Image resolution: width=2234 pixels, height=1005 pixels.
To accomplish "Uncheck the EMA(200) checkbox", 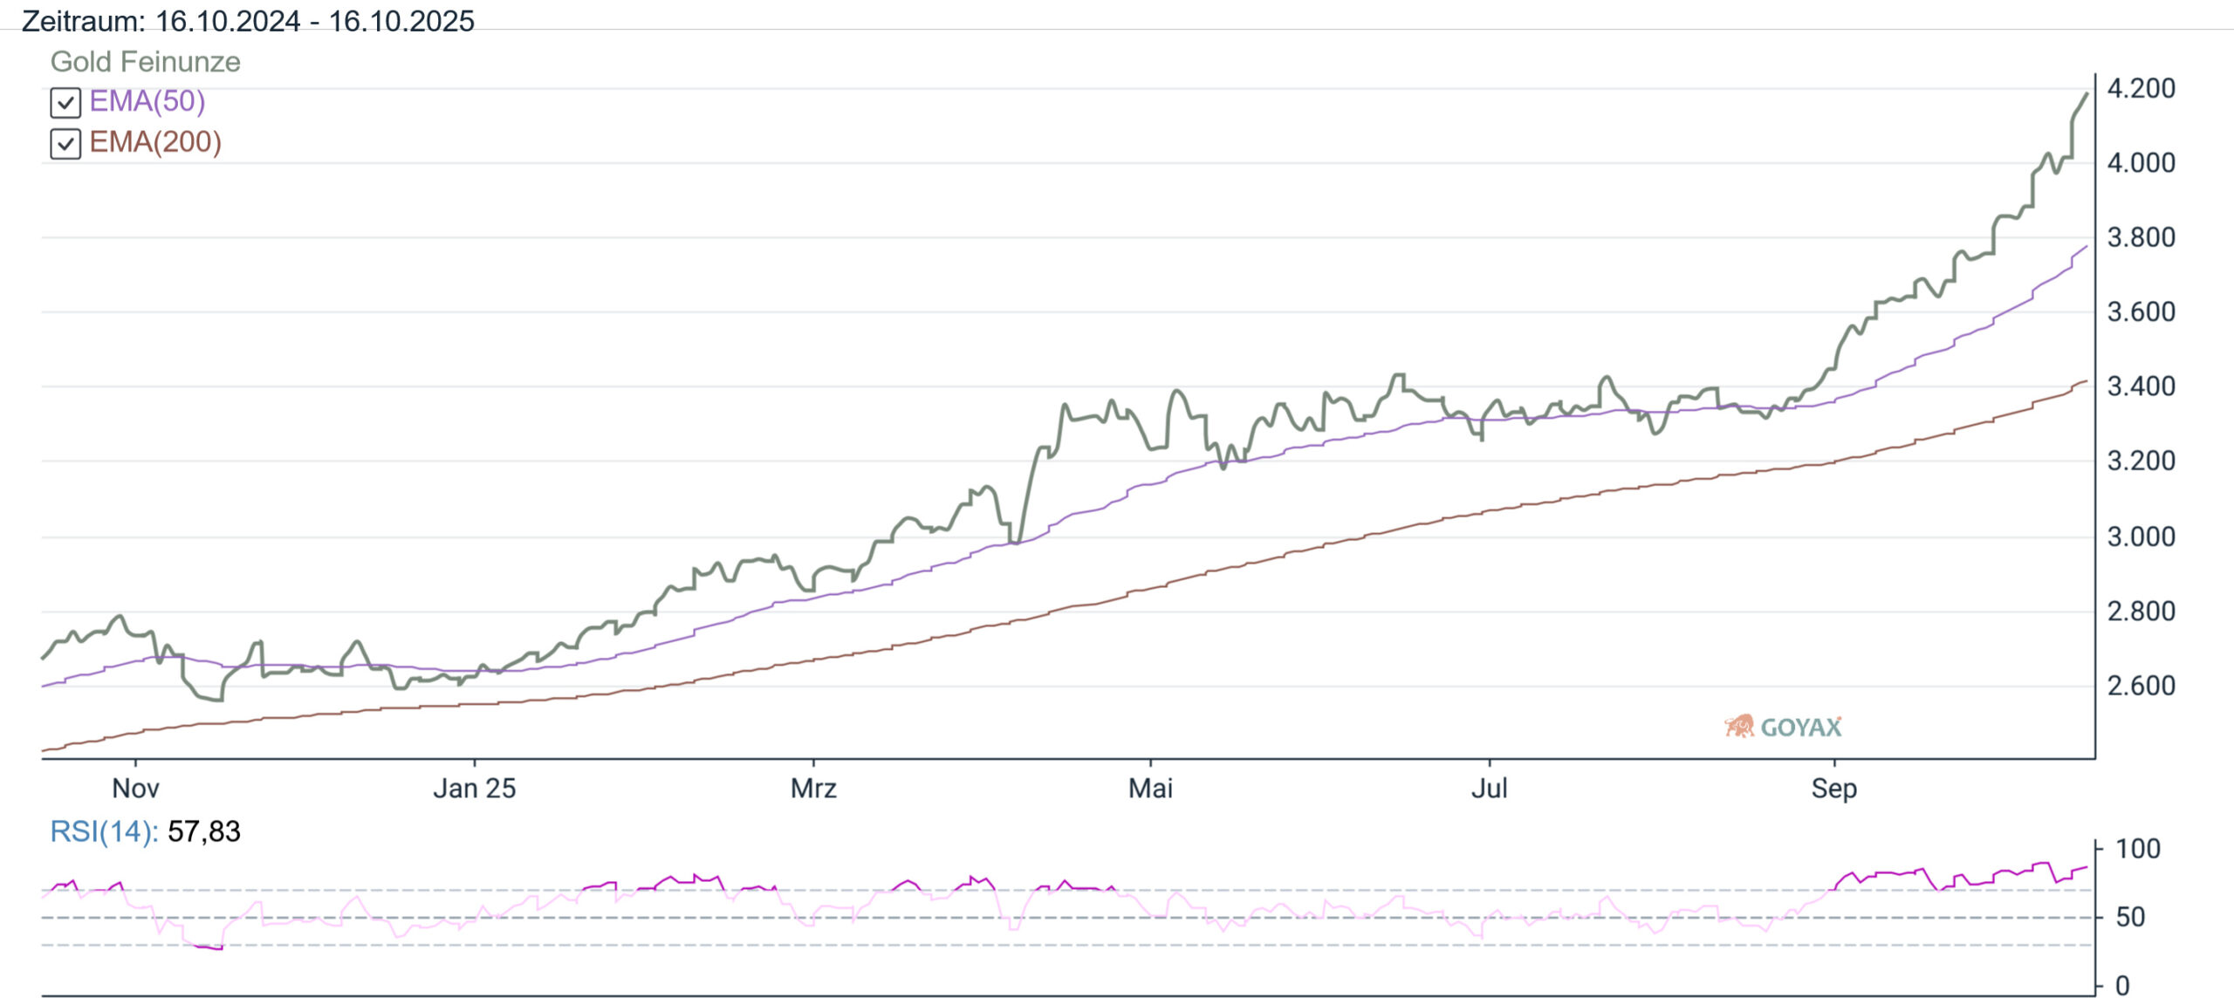I will click(65, 143).
